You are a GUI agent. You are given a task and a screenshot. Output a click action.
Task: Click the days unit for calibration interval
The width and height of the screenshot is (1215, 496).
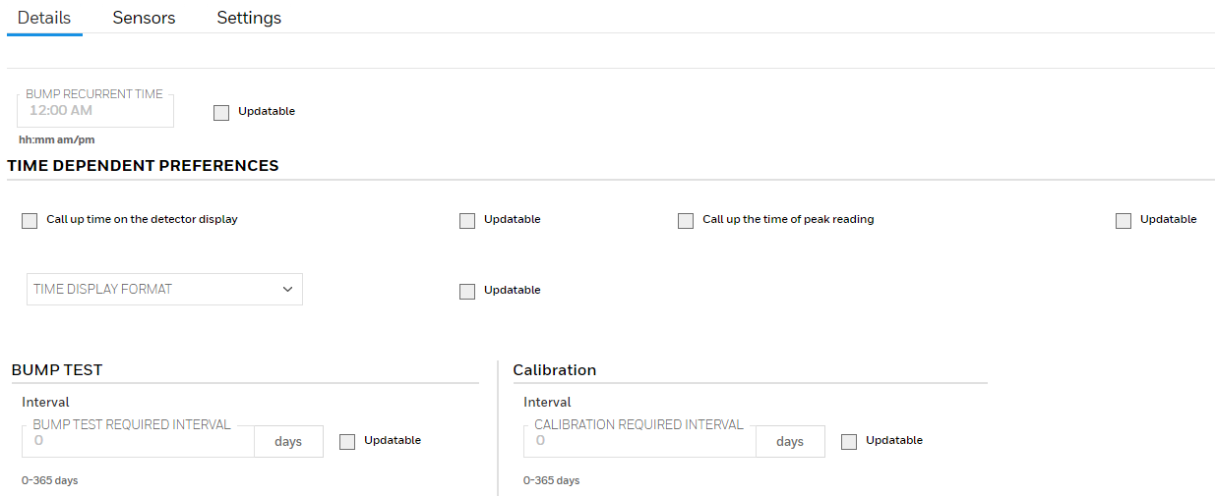click(790, 442)
